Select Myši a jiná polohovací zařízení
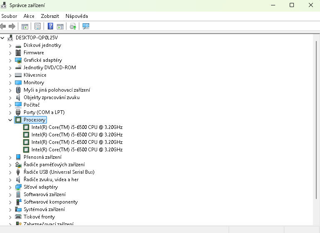320x233 pixels. coord(56,90)
